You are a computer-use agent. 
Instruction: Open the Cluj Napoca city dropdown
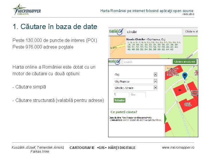tap(155, 81)
